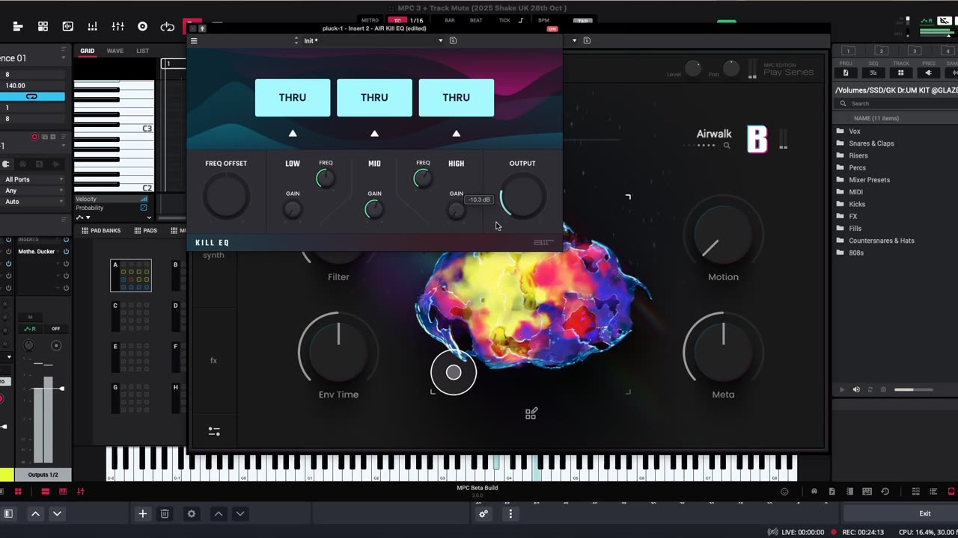The width and height of the screenshot is (958, 538).
Task: Open the Auto monitor dropdown
Action: [x=34, y=202]
